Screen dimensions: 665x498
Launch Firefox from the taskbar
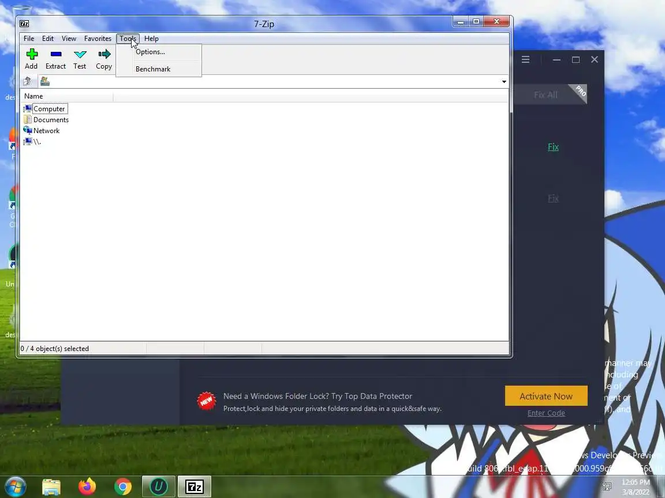click(87, 487)
